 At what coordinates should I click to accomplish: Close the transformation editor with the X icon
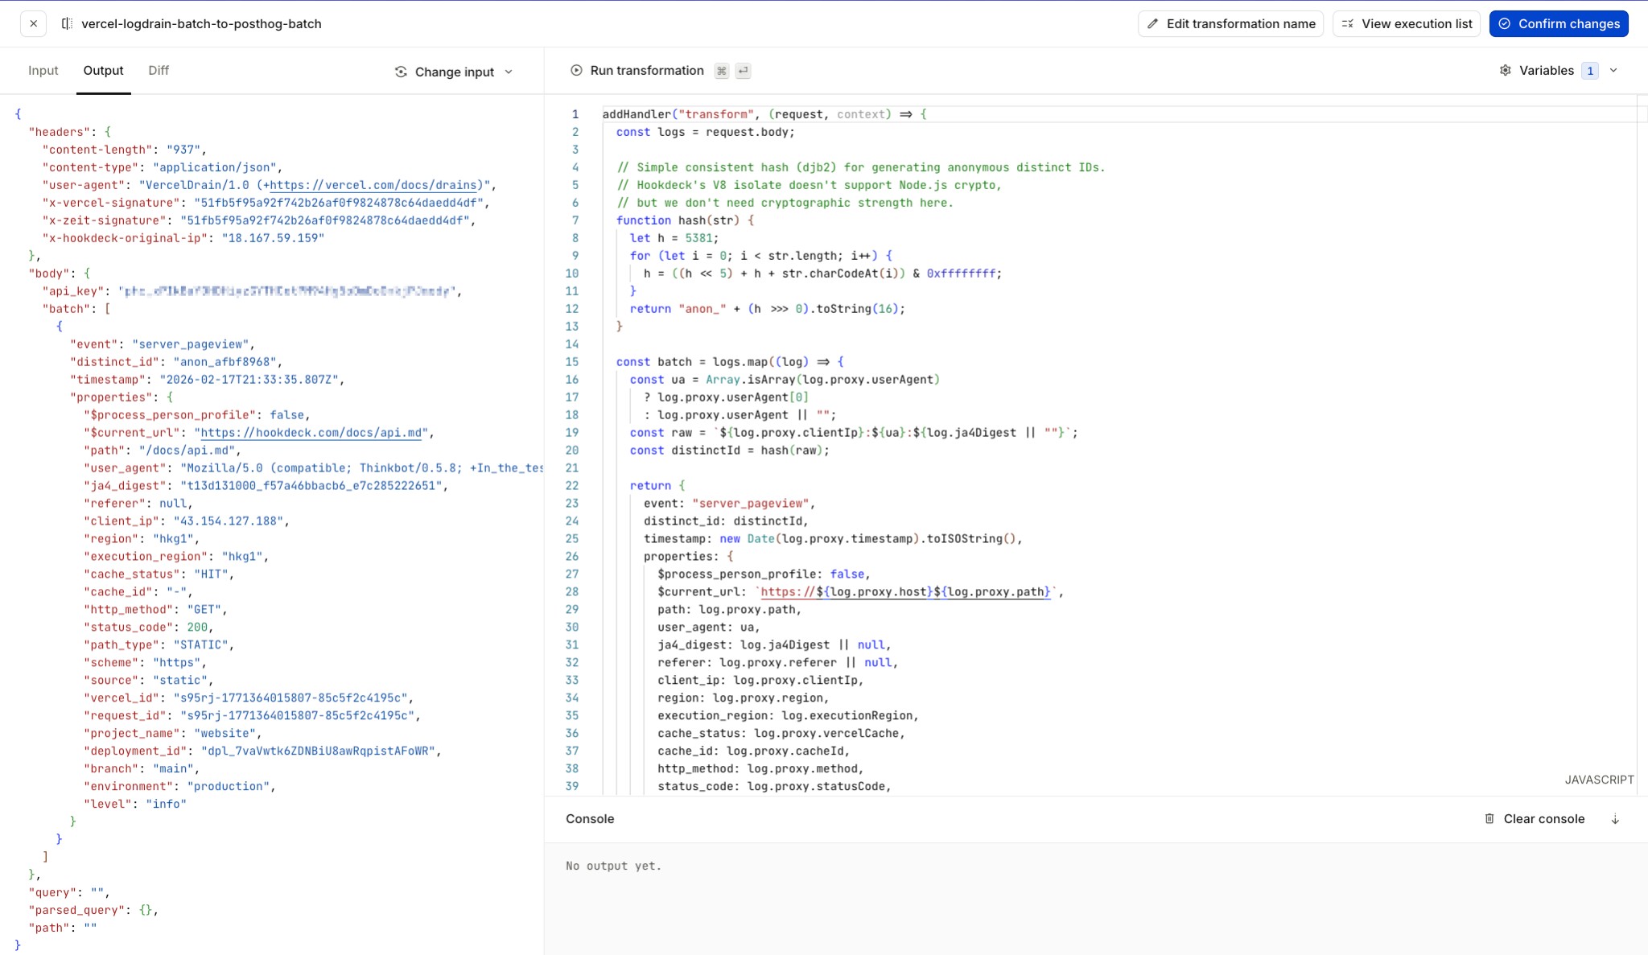[x=33, y=23]
